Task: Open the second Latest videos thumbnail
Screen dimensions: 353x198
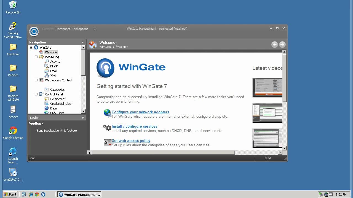Action: coord(268,113)
